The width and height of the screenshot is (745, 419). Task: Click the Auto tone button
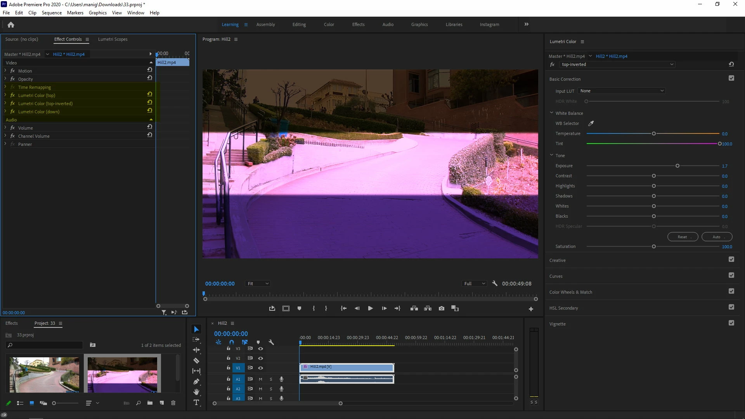point(717,237)
